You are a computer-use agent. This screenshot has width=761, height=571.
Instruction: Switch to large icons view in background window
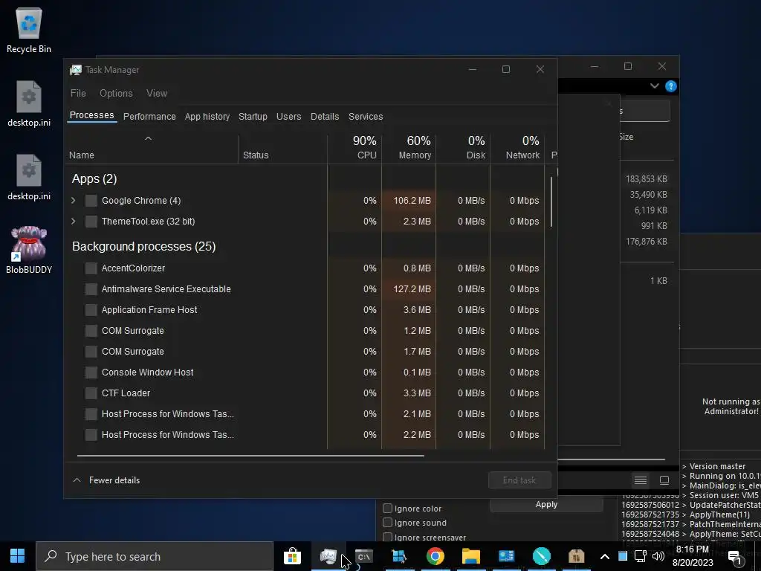pos(664,480)
